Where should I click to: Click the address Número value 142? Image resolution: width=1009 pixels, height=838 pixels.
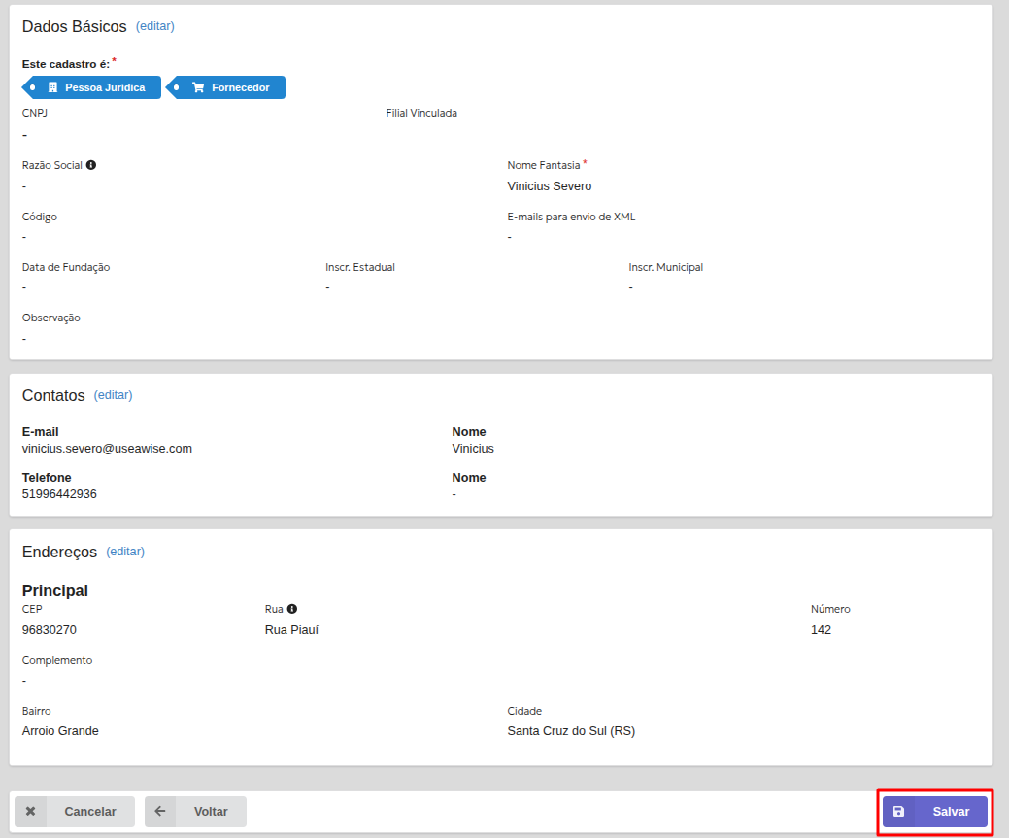pyautogui.click(x=821, y=630)
